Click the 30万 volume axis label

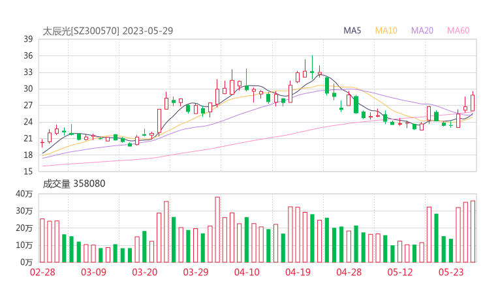[24, 211]
